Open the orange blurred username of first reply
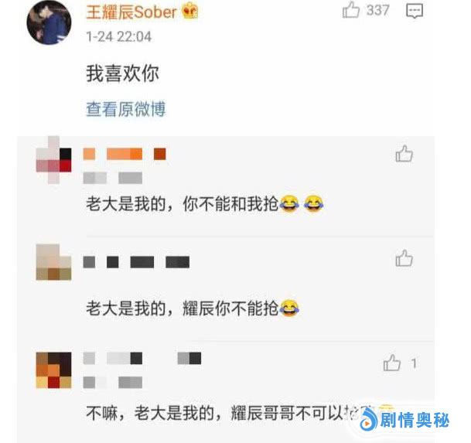The height and width of the screenshot is (443, 471). (x=125, y=154)
